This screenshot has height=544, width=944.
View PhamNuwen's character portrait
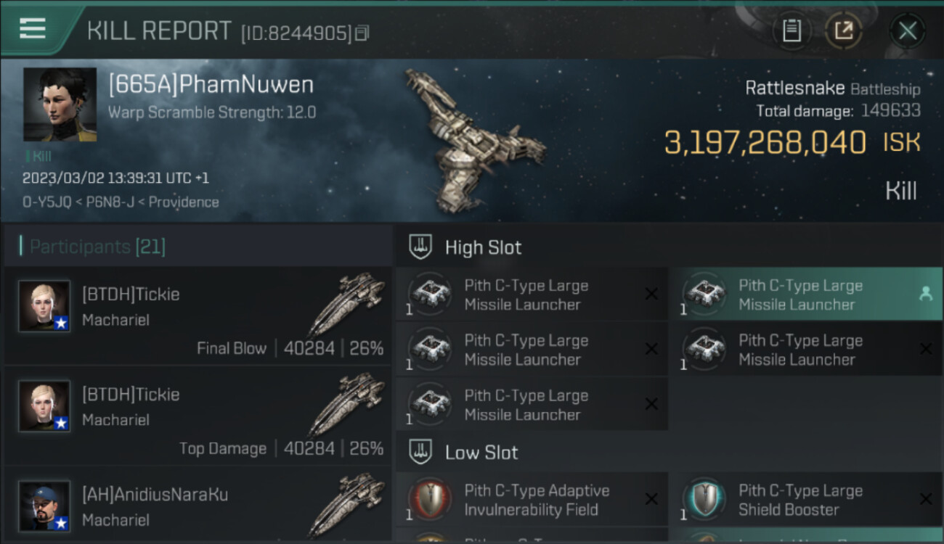(x=60, y=104)
